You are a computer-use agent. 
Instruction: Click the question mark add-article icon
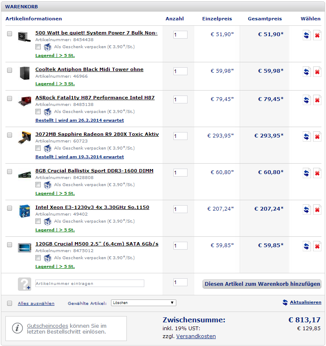tap(25, 284)
